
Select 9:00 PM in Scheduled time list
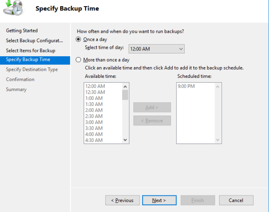click(186, 86)
